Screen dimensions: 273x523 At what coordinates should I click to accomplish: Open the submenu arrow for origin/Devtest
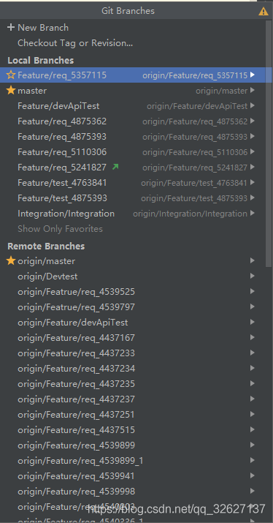tap(253, 276)
